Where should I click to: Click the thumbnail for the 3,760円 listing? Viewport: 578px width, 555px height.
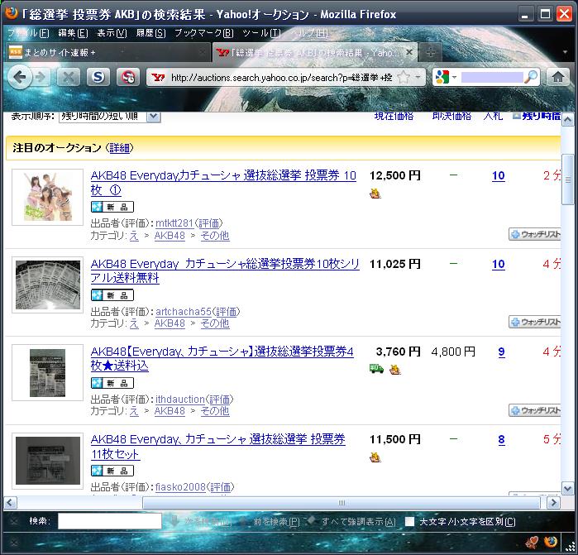click(48, 372)
